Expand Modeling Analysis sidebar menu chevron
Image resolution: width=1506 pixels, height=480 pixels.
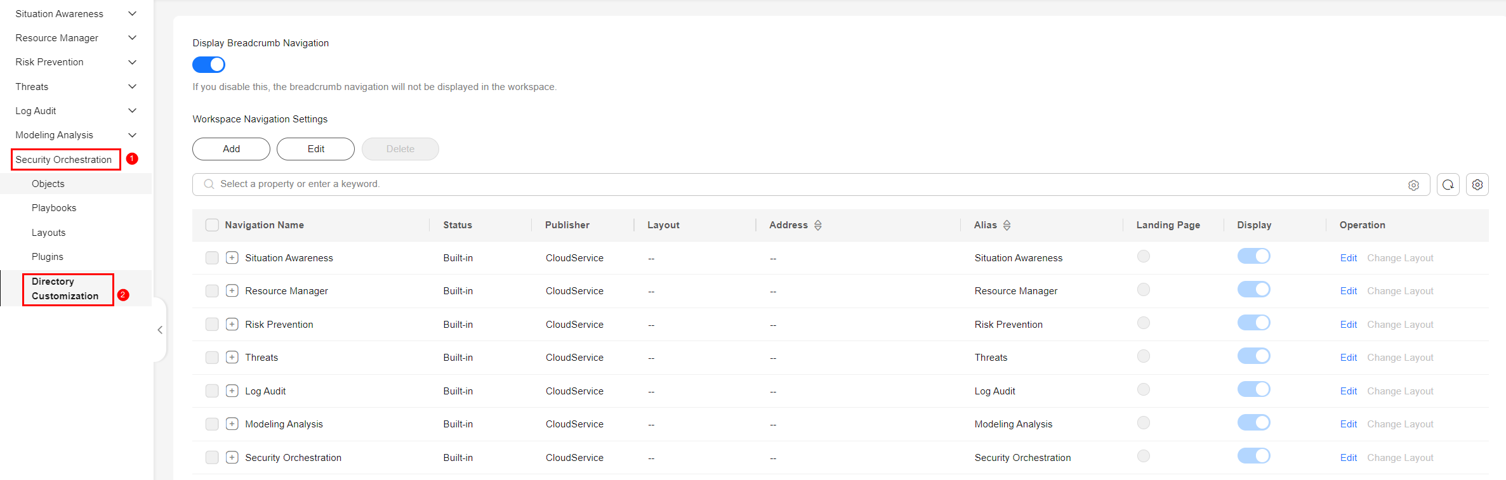[x=132, y=135]
